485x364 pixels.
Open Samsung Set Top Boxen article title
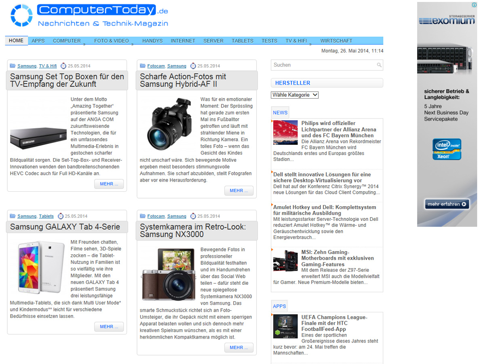tap(67, 80)
